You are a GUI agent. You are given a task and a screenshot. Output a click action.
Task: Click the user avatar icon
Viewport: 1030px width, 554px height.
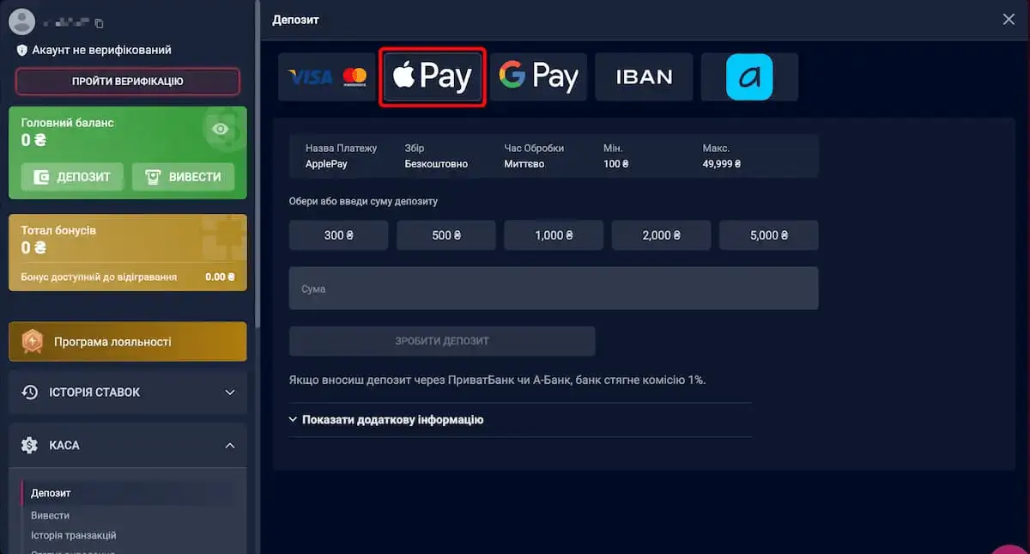(x=21, y=21)
